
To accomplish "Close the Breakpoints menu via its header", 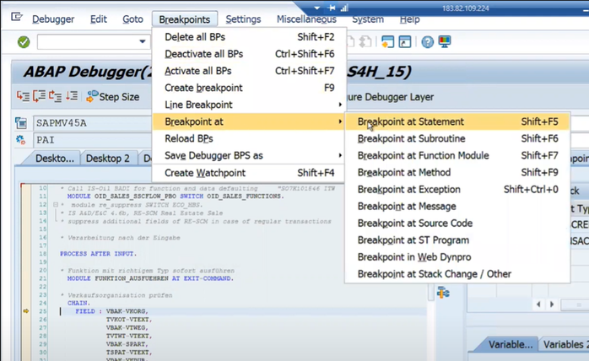I will [185, 19].
